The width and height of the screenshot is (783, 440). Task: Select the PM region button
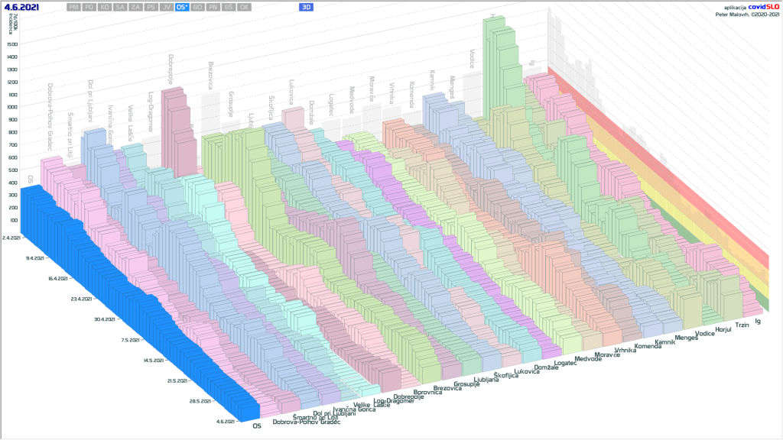[73, 7]
